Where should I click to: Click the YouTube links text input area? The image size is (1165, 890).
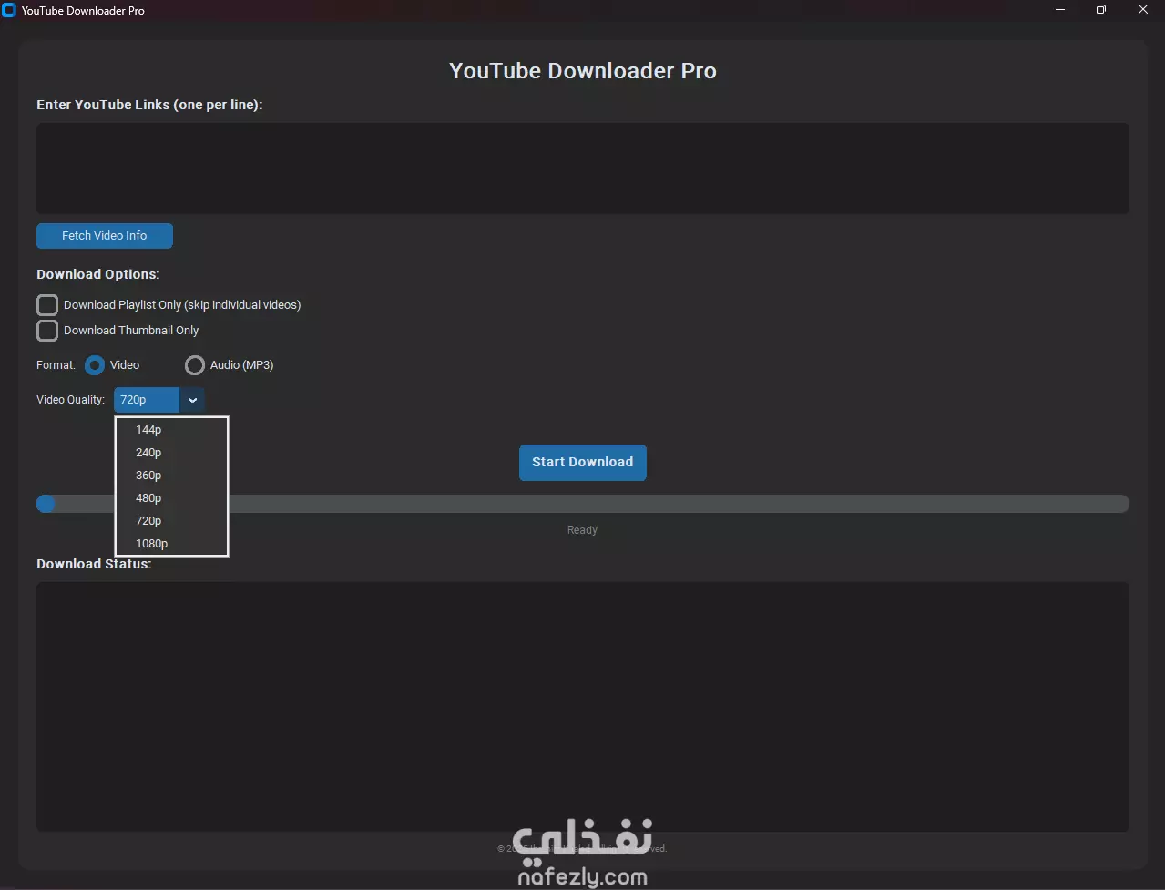coord(583,169)
